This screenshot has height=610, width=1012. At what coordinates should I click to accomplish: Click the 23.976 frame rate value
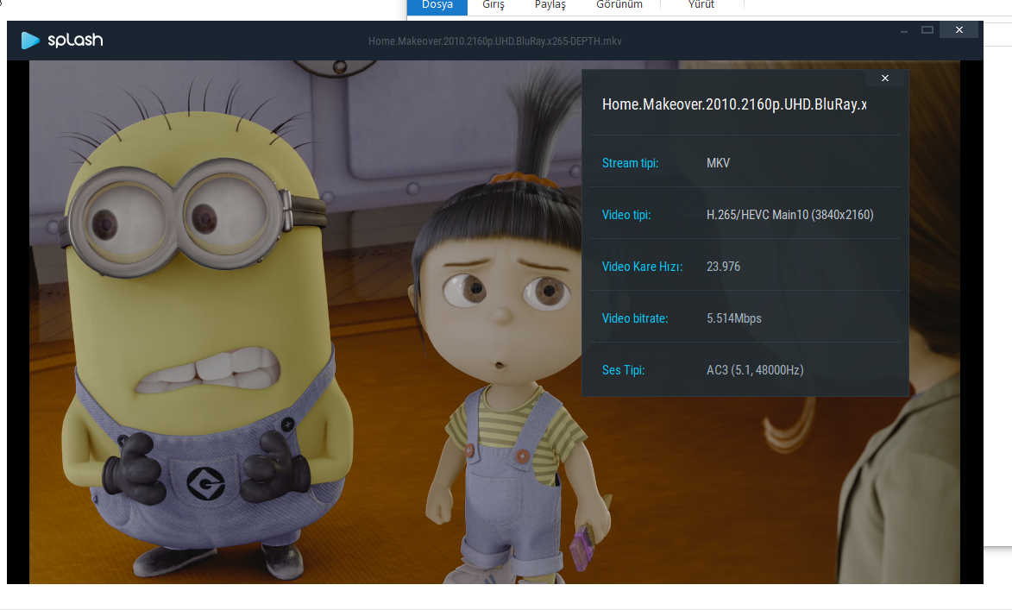724,267
